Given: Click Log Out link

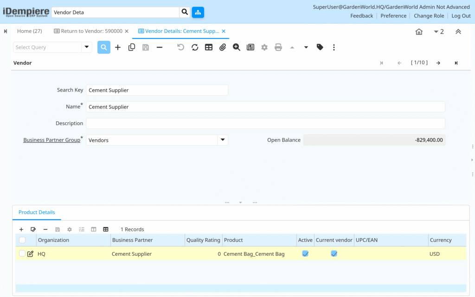Looking at the screenshot, I should click(x=461, y=16).
